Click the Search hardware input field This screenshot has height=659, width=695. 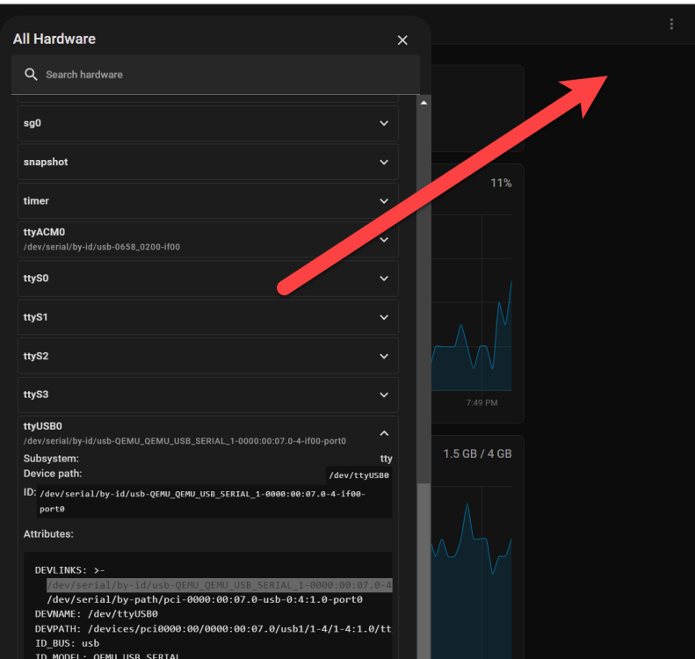pos(215,75)
